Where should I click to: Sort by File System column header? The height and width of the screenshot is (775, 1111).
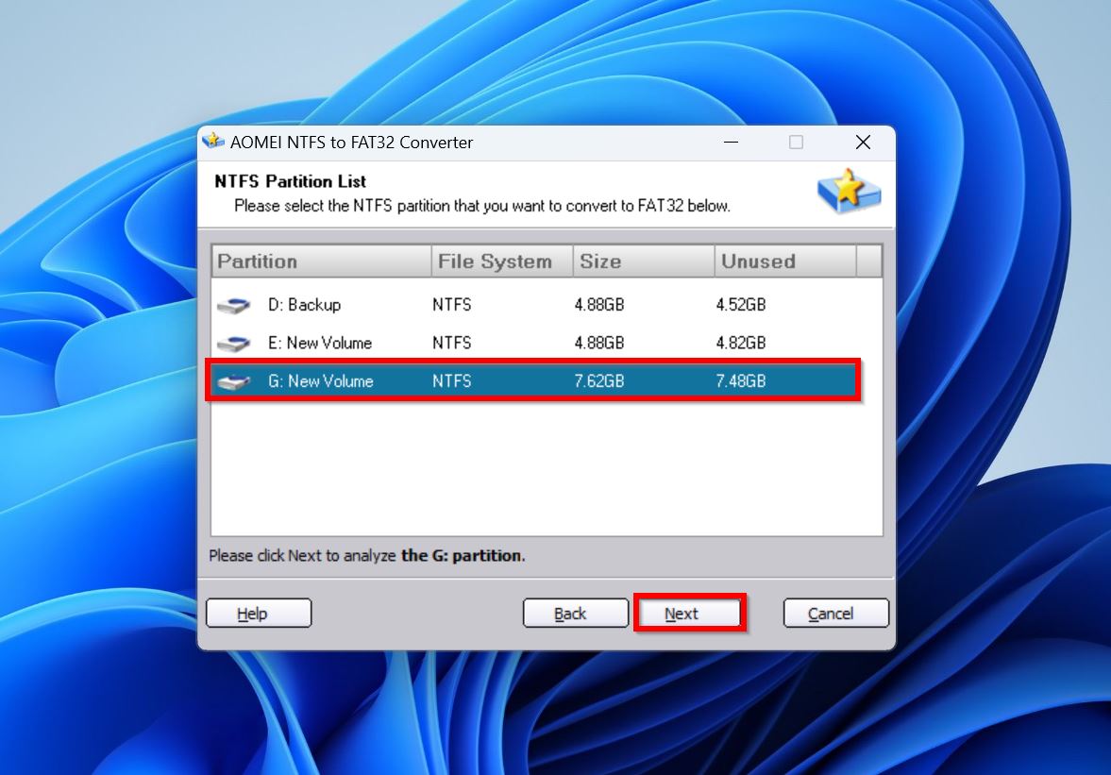tap(501, 261)
